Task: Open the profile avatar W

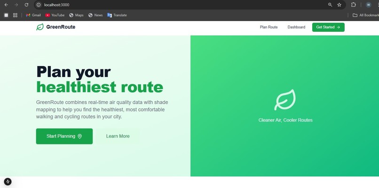Action: click(x=368, y=5)
